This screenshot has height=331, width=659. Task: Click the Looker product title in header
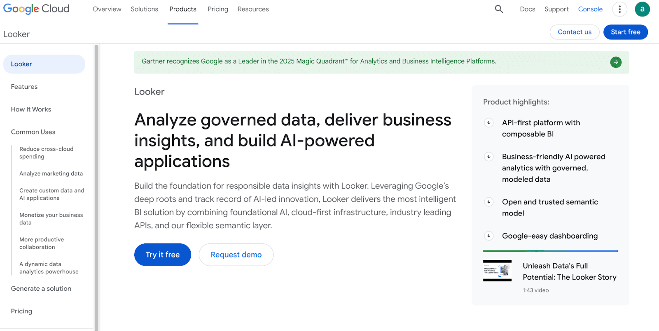(16, 34)
